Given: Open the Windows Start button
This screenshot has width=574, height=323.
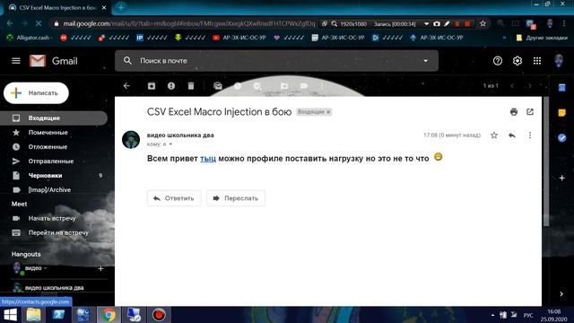Looking at the screenshot, I should coord(10,315).
